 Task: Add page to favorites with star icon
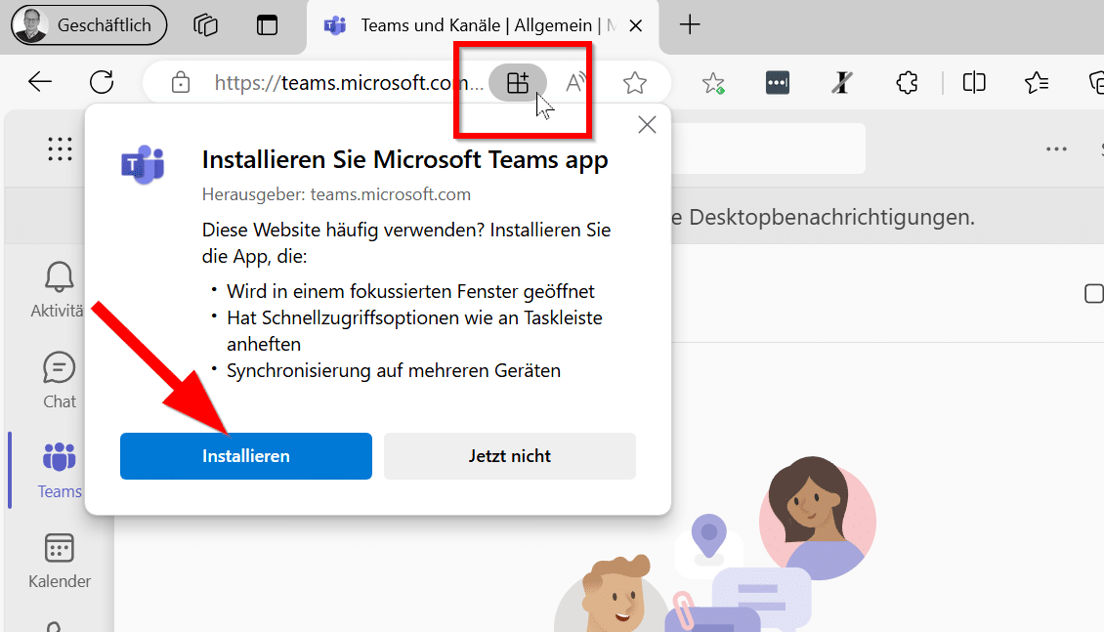[x=635, y=83]
